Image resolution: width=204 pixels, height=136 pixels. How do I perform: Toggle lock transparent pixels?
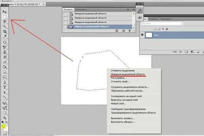155,29
